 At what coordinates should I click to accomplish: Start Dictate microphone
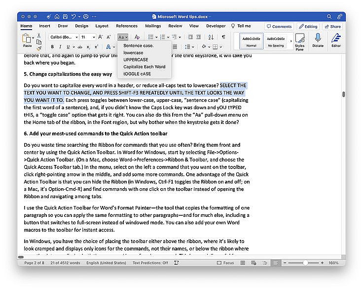(318, 40)
